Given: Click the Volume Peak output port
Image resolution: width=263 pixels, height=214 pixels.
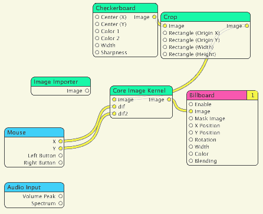Looking at the screenshot, I should pos(61,196).
